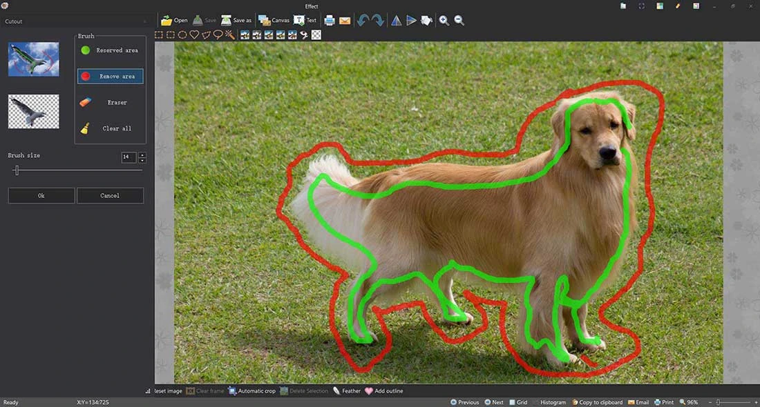Choose the Eraser brush option
The image size is (760, 407).
[110, 102]
